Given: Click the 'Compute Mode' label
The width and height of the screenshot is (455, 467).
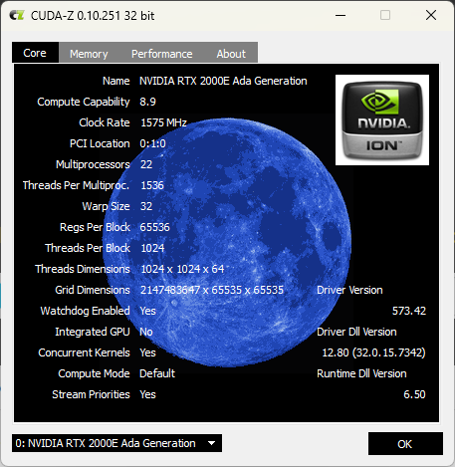Looking at the screenshot, I should tap(94, 373).
